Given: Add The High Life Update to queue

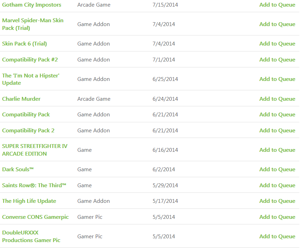Looking at the screenshot, I should coord(277,201).
